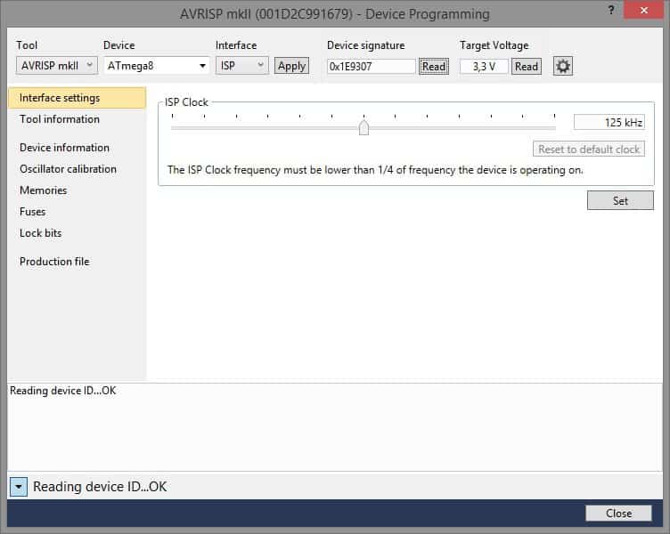Close the Device Programming window via X
The width and height of the screenshot is (670, 534).
point(644,11)
